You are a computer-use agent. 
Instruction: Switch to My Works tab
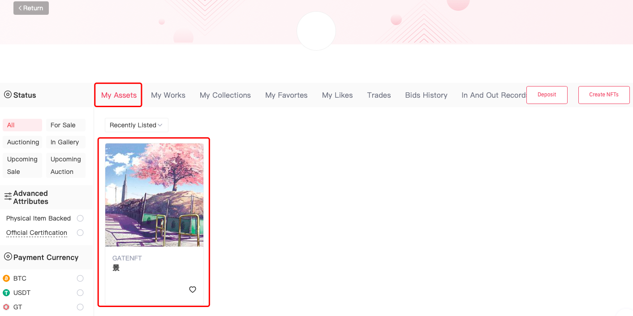[168, 95]
